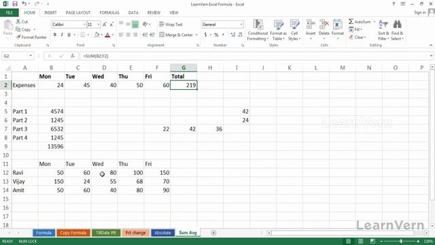Click Decrease Indent icon
The height and width of the screenshot is (245, 435).
coord(145,35)
